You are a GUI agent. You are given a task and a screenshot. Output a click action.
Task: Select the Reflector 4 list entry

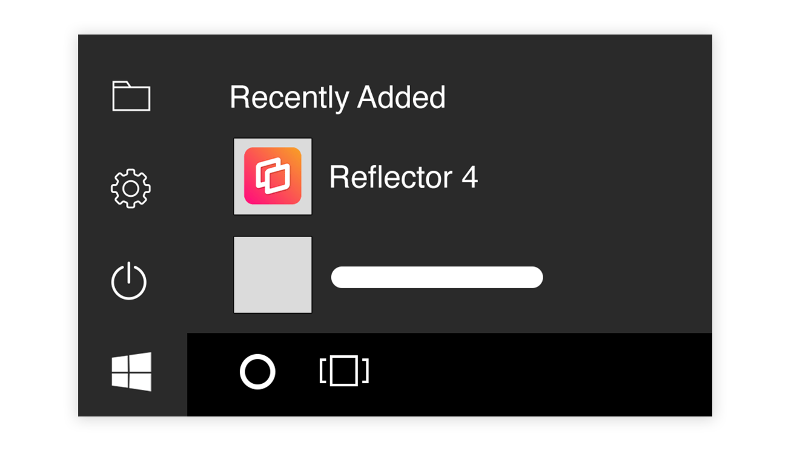(356, 176)
